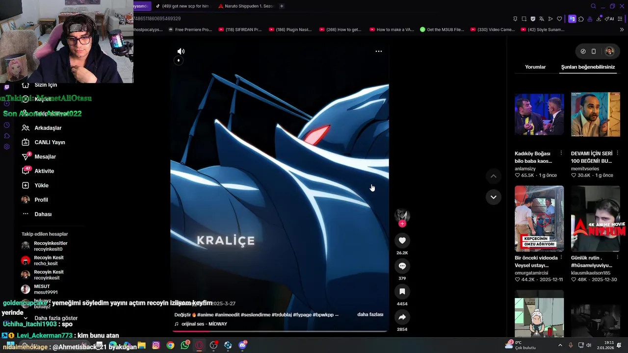Viewport: 628px width, 353px height.
Task: Click the browser pin icon in address bar
Action: pos(515,19)
